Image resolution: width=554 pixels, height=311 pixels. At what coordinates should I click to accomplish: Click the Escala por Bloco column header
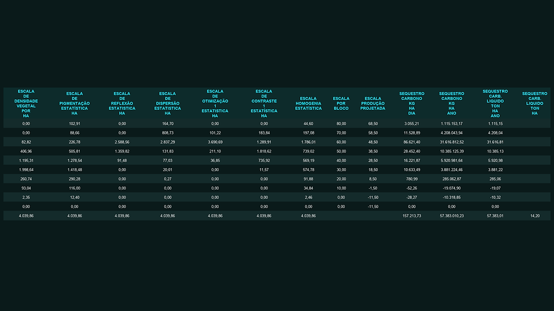click(x=341, y=104)
